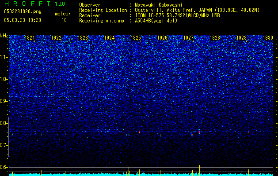Click the kHz axis unit label
The height and width of the screenshot is (176, 278).
pyautogui.click(x=4, y=36)
